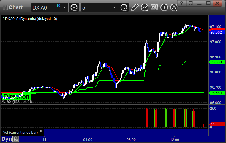The width and height of the screenshot is (226, 143).
Task: Close the Vol study pane
Action: click(x=41, y=131)
